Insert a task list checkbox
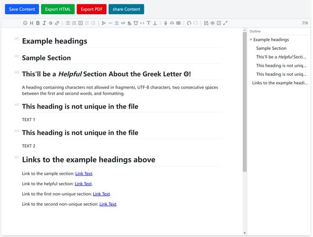The image size is (313, 237). (x=80, y=23)
